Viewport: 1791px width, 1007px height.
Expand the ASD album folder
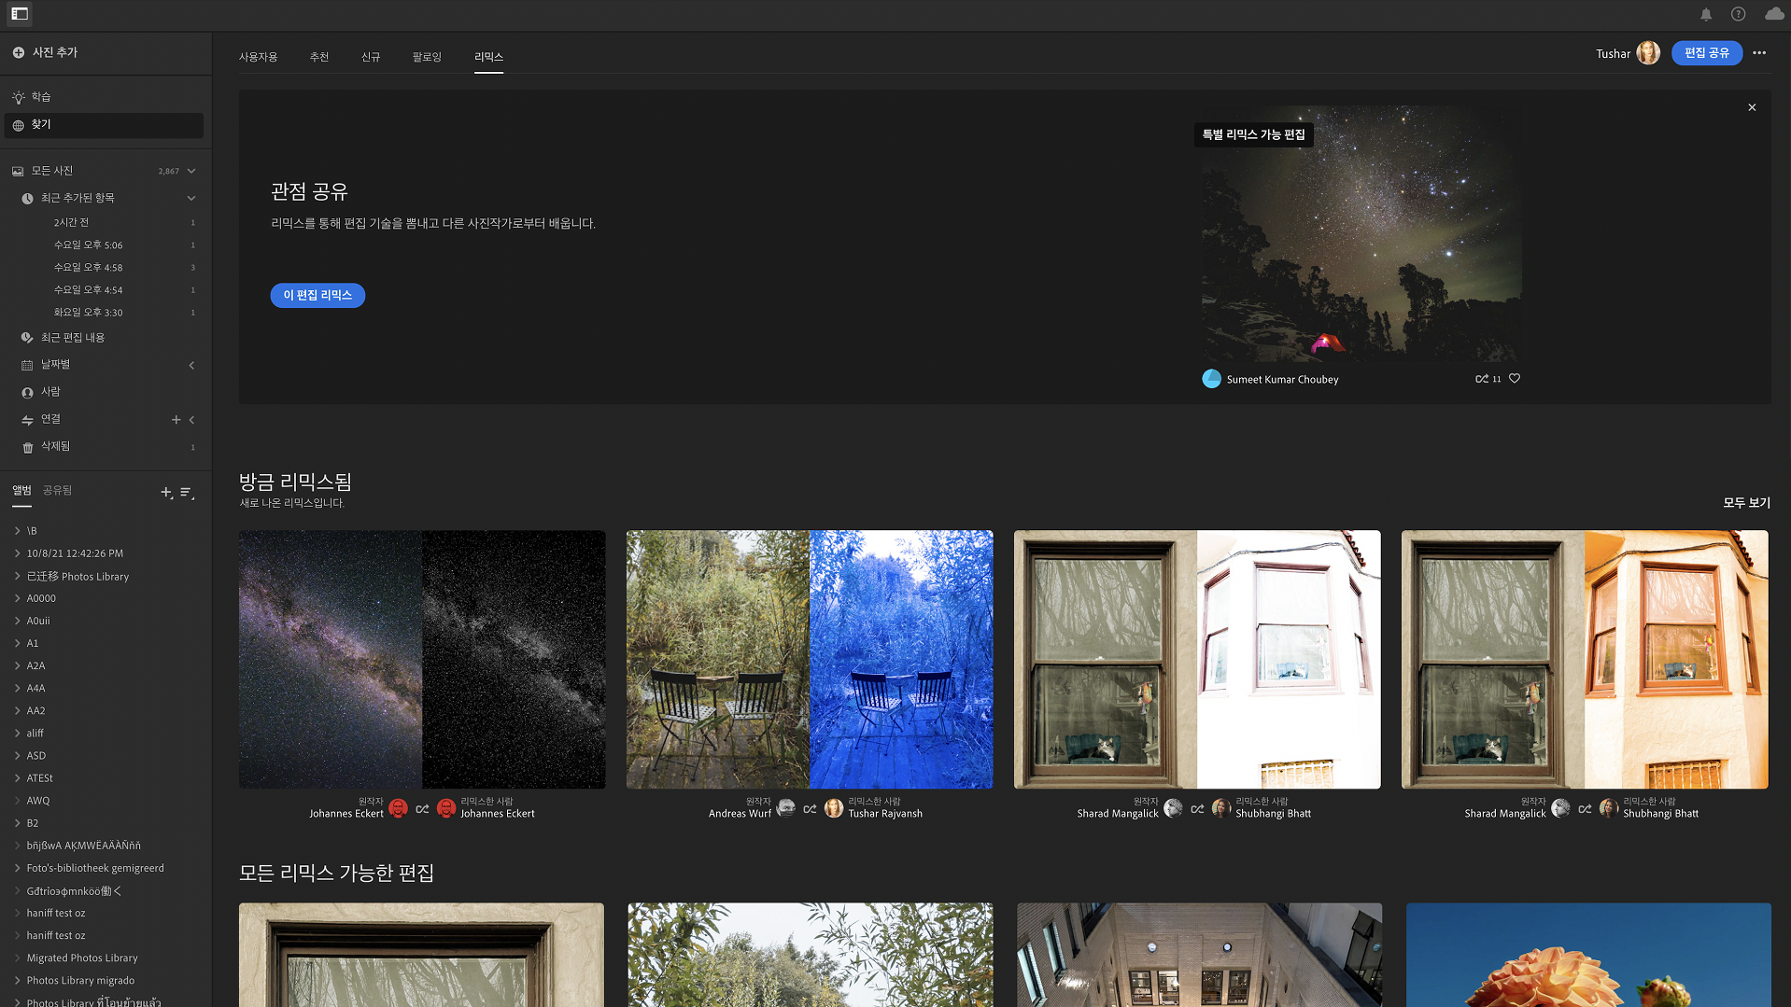tap(18, 755)
